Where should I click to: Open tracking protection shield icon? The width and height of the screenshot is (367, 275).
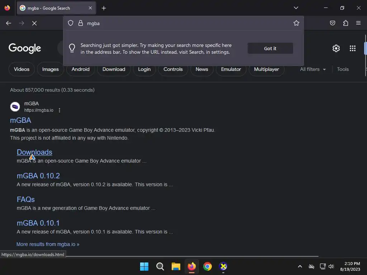coord(71,23)
